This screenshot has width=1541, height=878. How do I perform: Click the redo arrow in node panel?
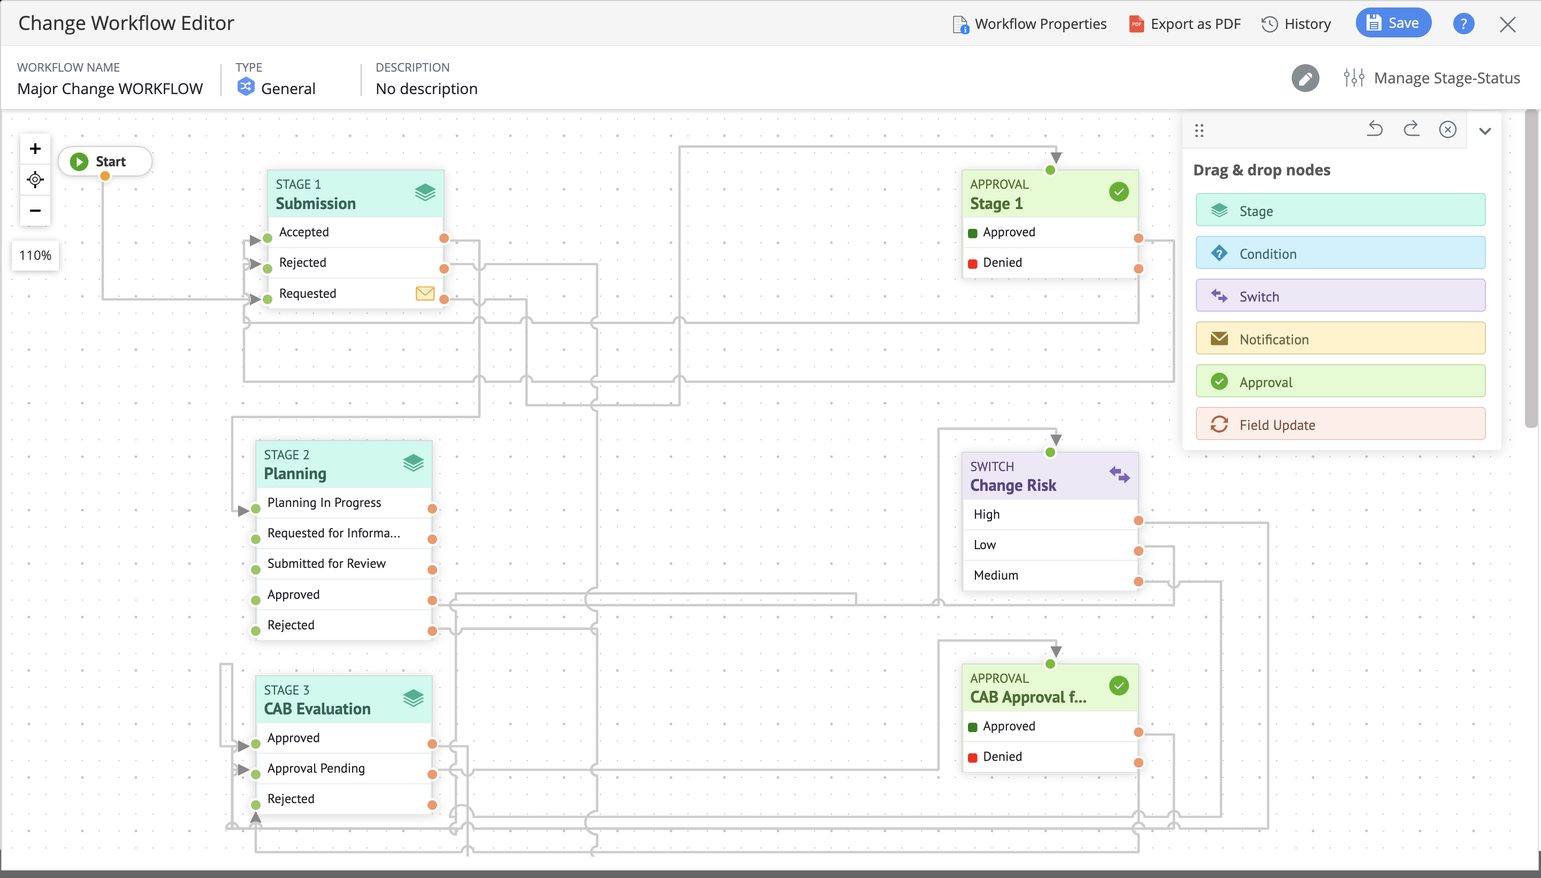(1412, 129)
